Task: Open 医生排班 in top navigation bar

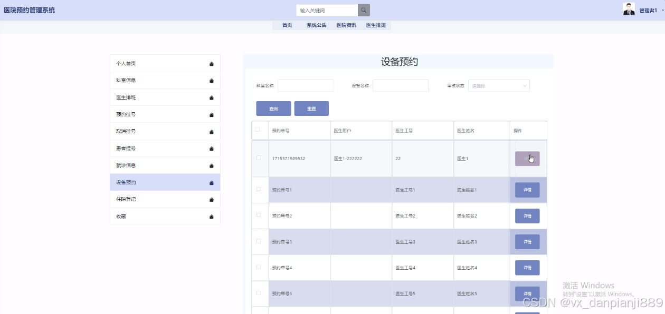Action: click(x=376, y=25)
